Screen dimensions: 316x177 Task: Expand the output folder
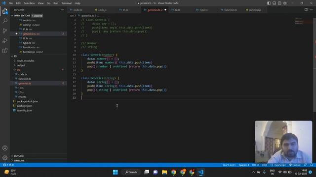click(21, 65)
